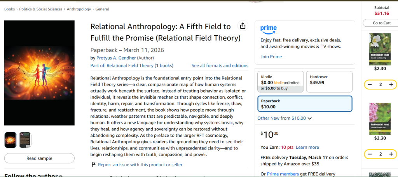The image size is (398, 177).
Task: Click the flag icon to report an issue
Action: (x=94, y=165)
